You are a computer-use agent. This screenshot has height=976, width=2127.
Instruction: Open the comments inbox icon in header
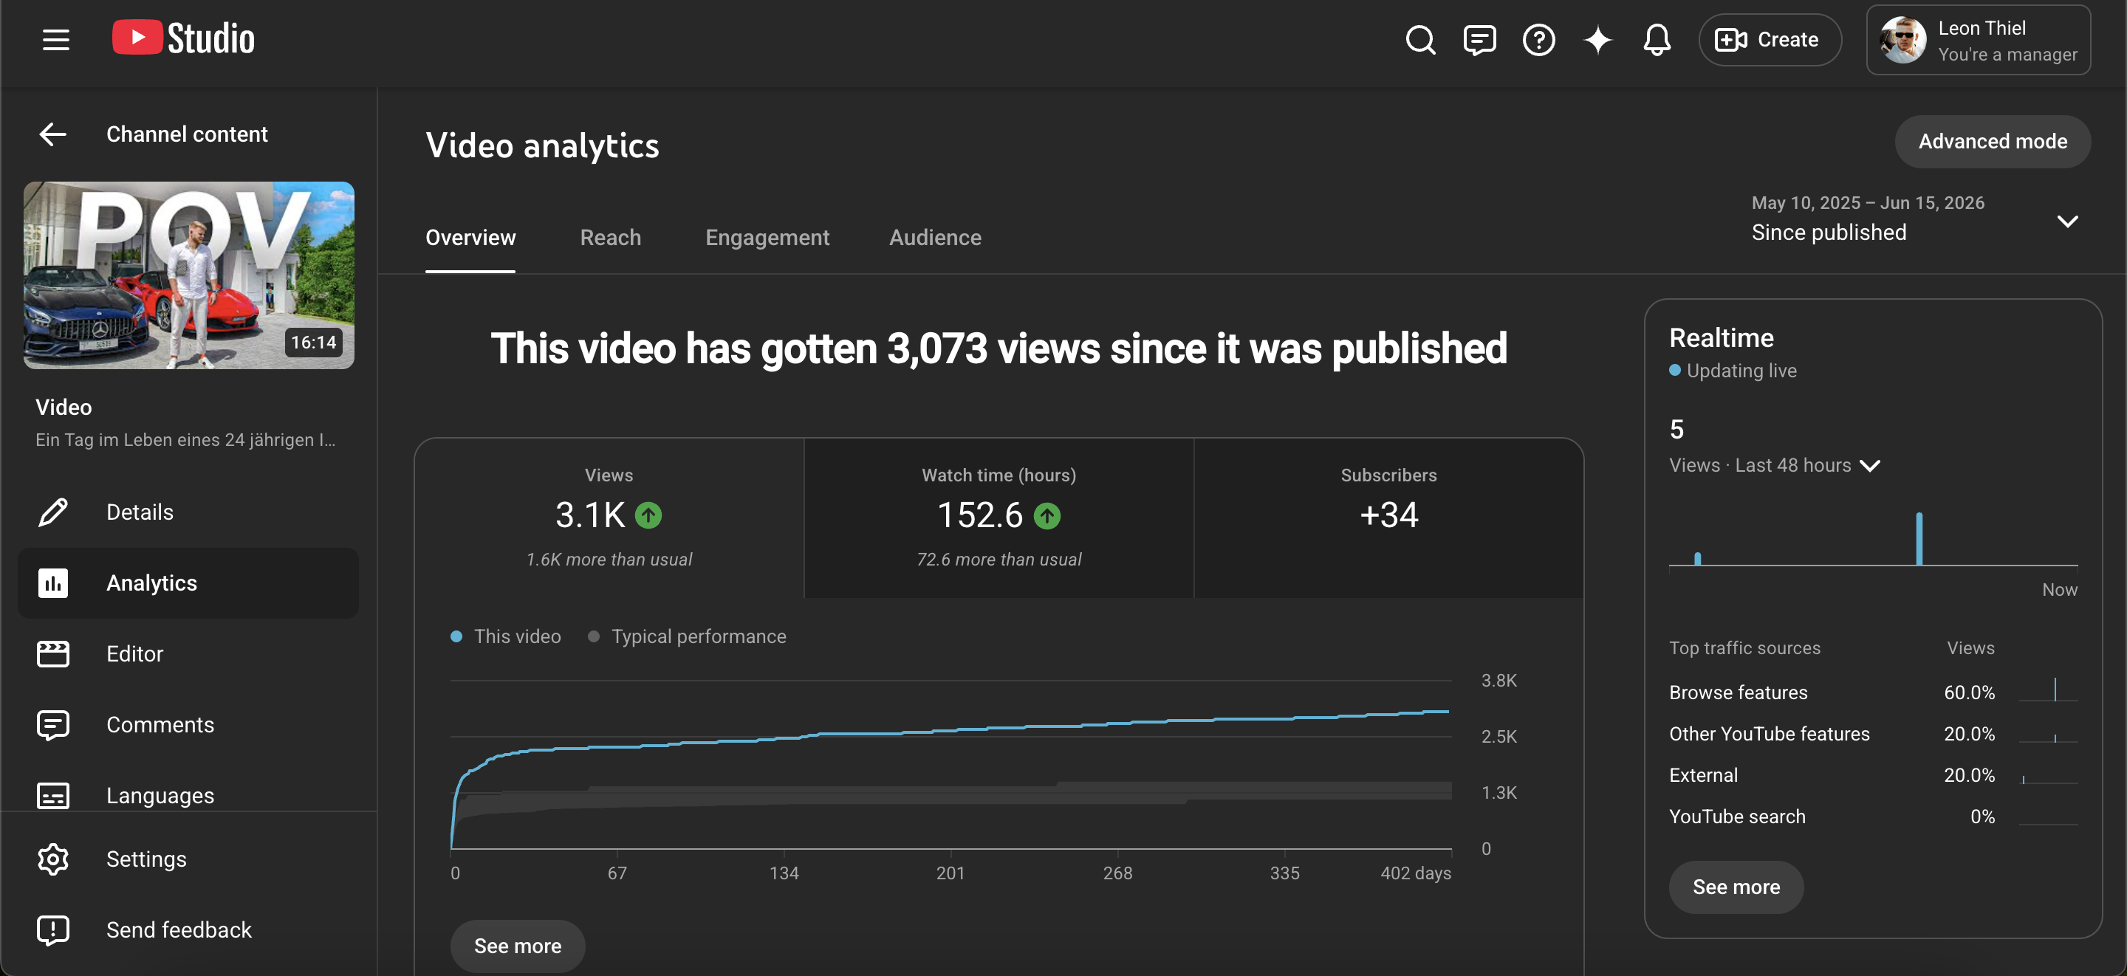pyautogui.click(x=1479, y=40)
